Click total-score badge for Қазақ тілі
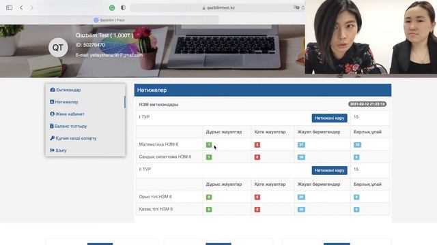437x245 pixels. (356, 210)
